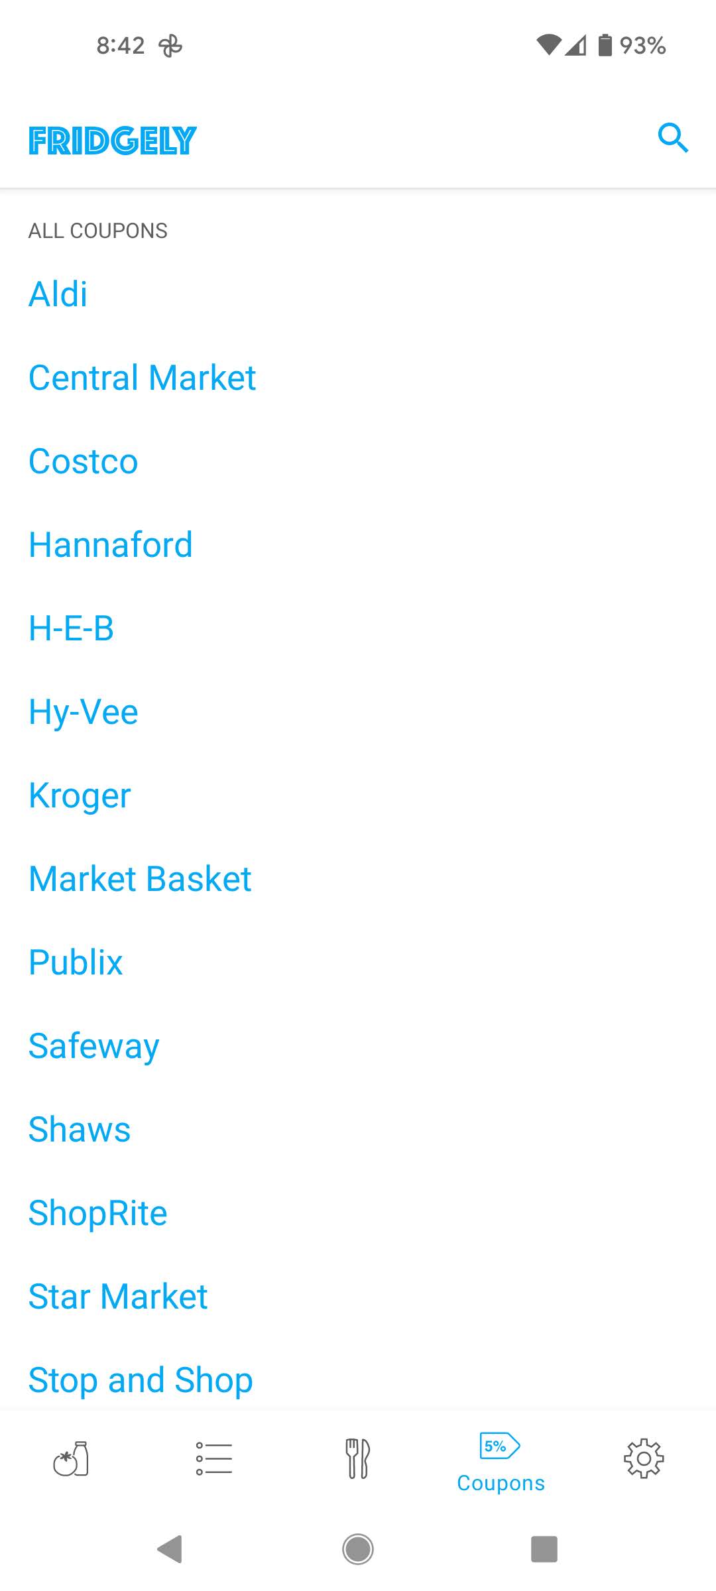Screen dimensions: 716x1591
Task: Tap the search magnifier icon
Action: [673, 138]
